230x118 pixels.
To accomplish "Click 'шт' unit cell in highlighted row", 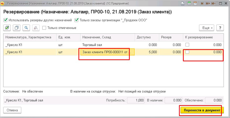I will 68,52.
